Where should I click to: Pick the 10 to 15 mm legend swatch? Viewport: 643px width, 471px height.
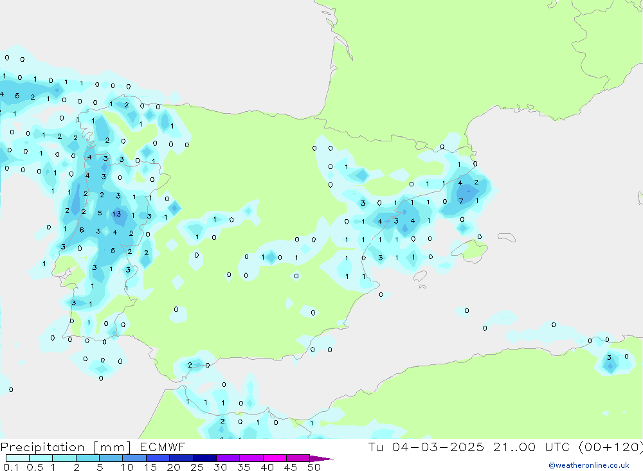coord(134,458)
